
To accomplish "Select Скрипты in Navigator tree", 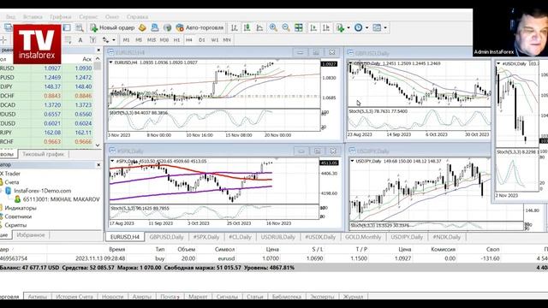I will pyautogui.click(x=15, y=225).
